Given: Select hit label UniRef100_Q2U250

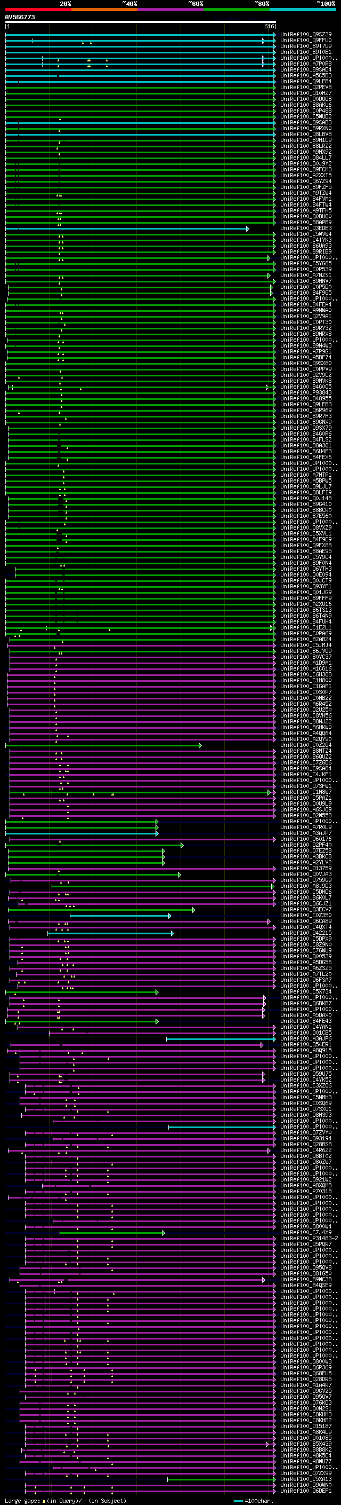Looking at the screenshot, I should tap(306, 710).
